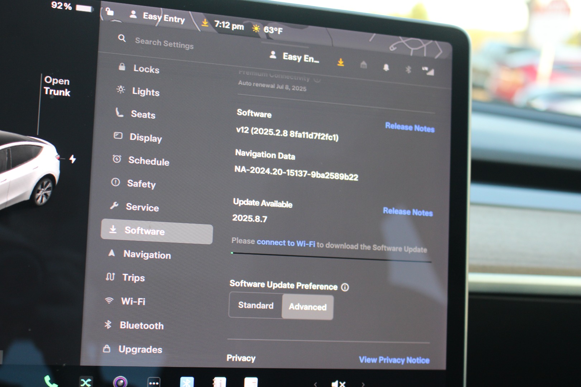Tap the LTE signal strength icon
Image resolution: width=581 pixels, height=387 pixels.
pos(428,71)
